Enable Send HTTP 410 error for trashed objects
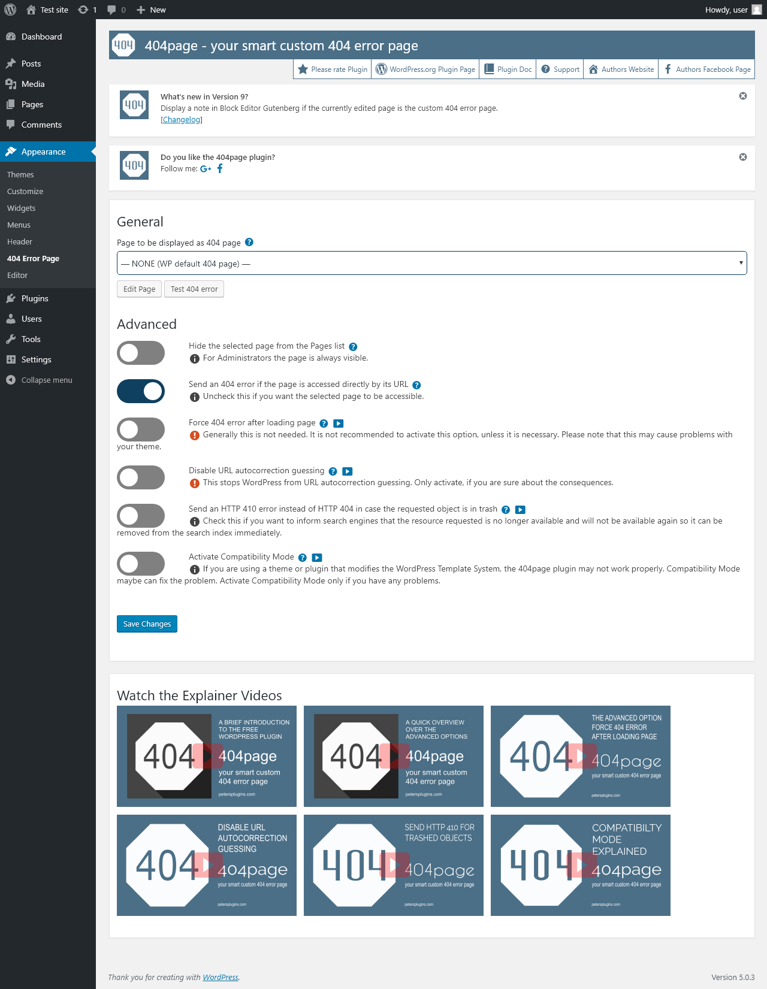Image resolution: width=767 pixels, height=989 pixels. point(141,516)
